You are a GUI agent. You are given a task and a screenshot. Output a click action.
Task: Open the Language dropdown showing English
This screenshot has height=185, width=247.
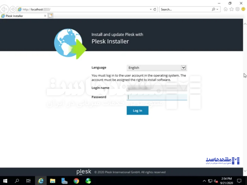pos(157,68)
